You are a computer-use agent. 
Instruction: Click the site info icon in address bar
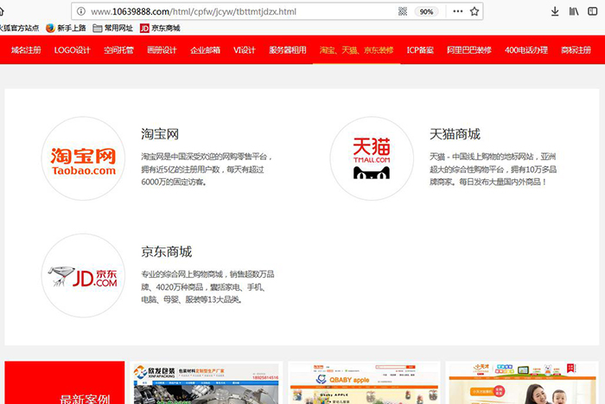point(81,11)
